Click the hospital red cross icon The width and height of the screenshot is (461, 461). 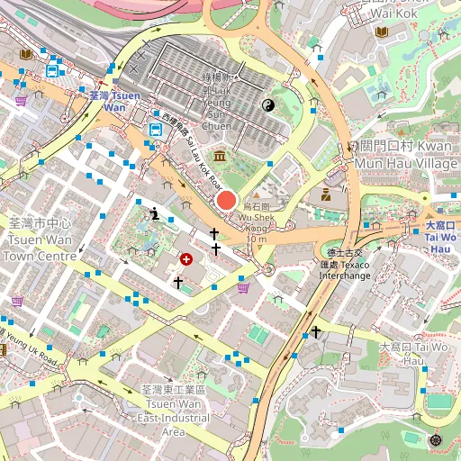point(186,259)
